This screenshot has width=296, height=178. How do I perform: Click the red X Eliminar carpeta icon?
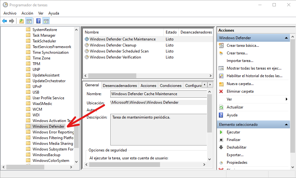[x=221, y=91]
